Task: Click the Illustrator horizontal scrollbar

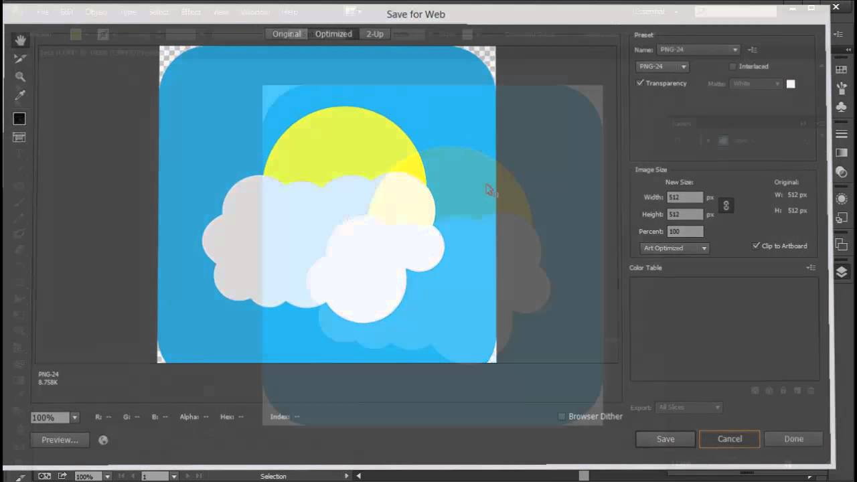Action: point(584,476)
